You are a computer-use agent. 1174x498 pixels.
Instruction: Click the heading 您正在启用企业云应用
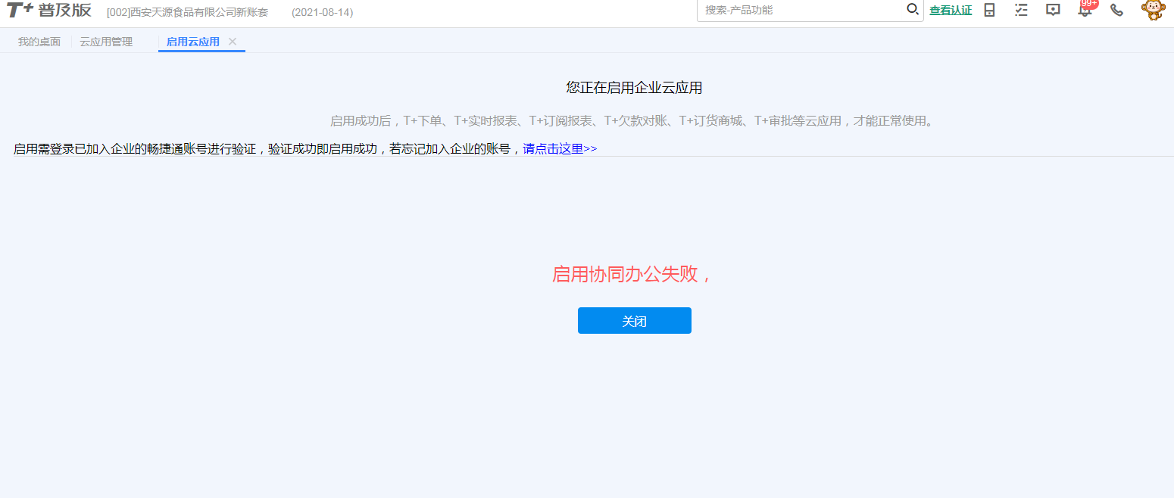[635, 88]
